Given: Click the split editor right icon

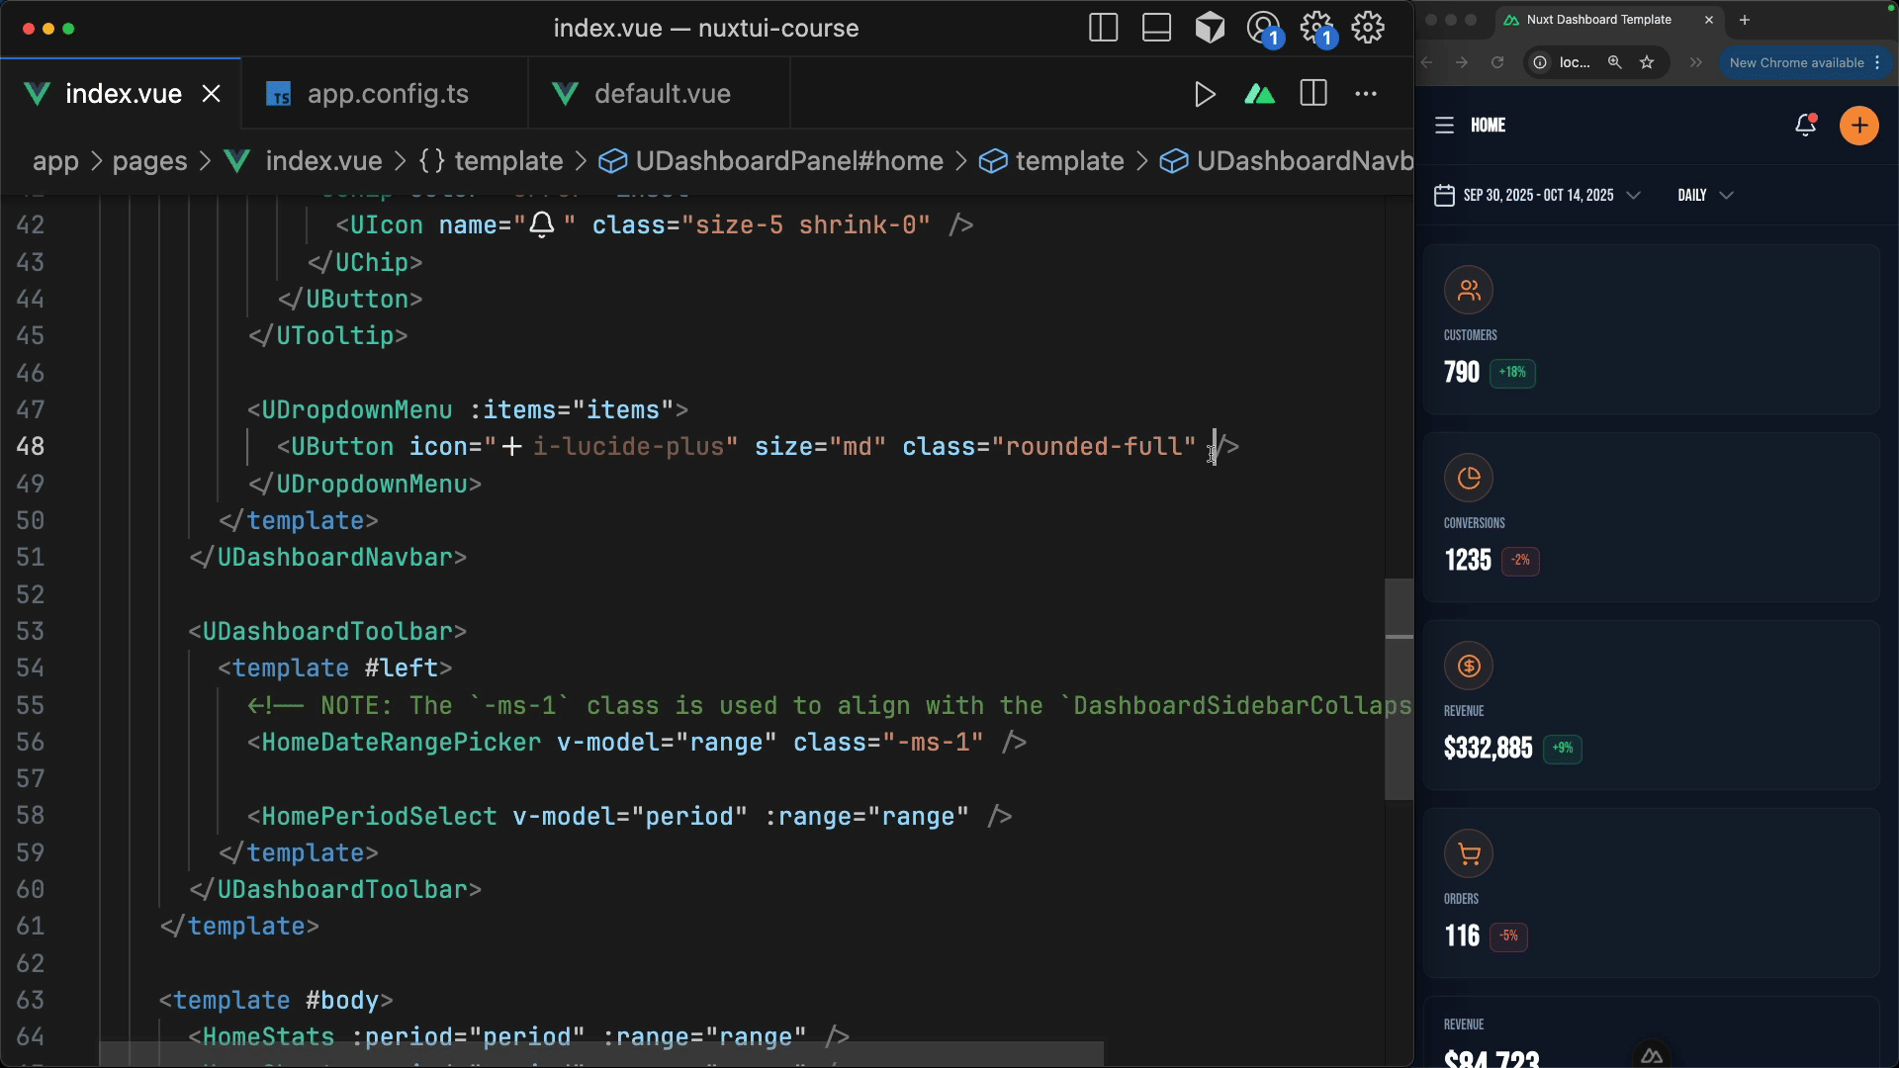Looking at the screenshot, I should point(1313,94).
